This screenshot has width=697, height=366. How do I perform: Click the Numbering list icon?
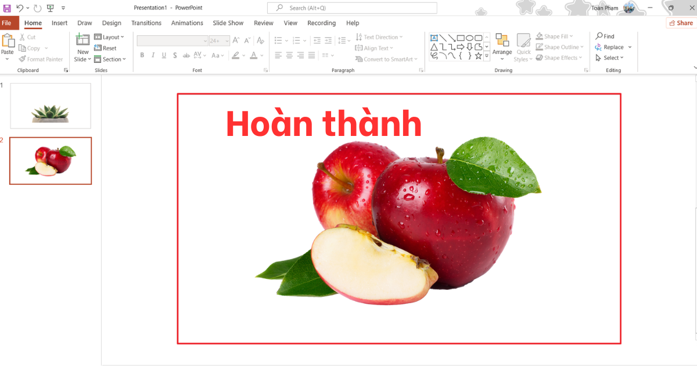[x=297, y=40]
